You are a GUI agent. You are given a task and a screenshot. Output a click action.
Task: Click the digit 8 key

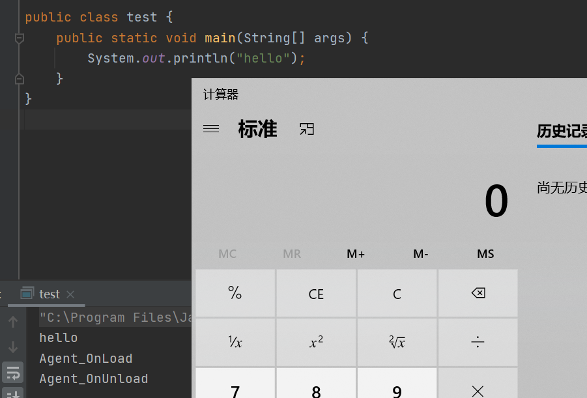tap(317, 384)
